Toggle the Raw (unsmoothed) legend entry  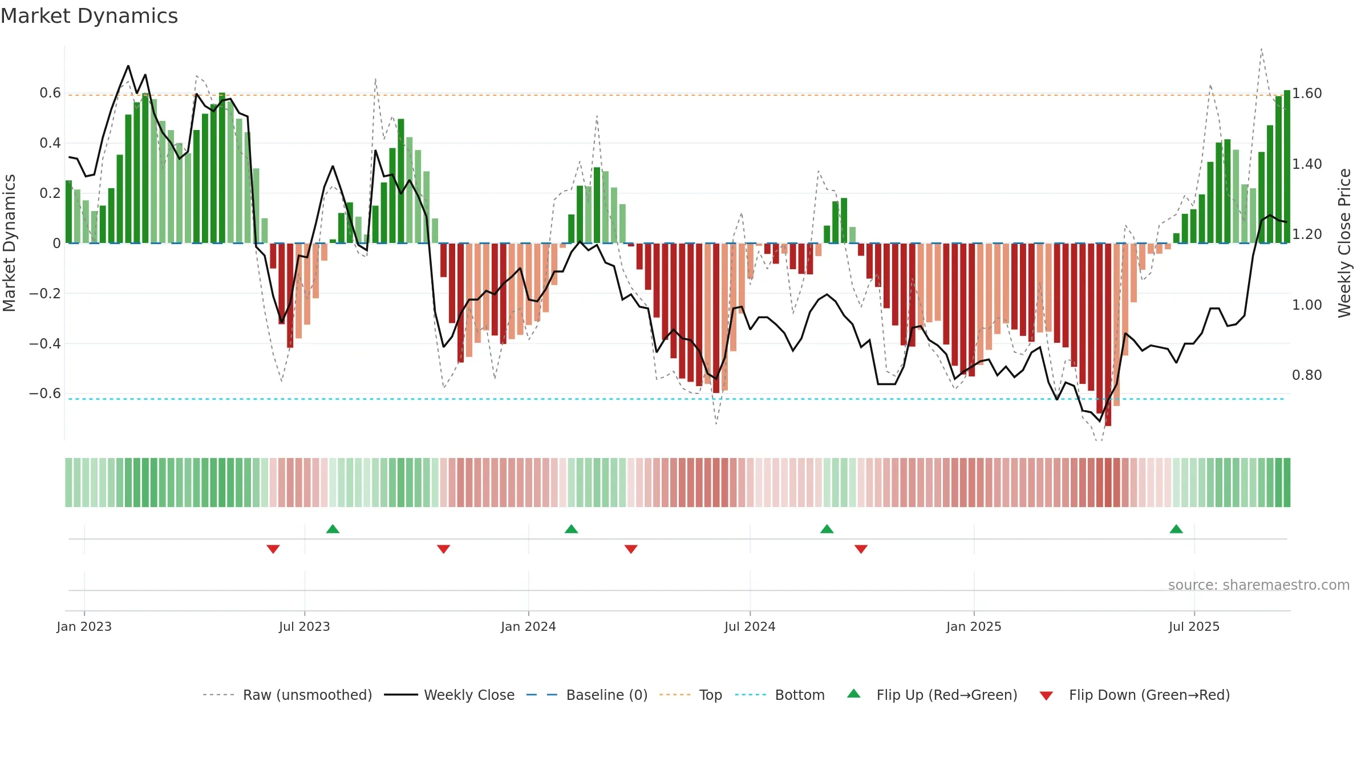pos(287,695)
